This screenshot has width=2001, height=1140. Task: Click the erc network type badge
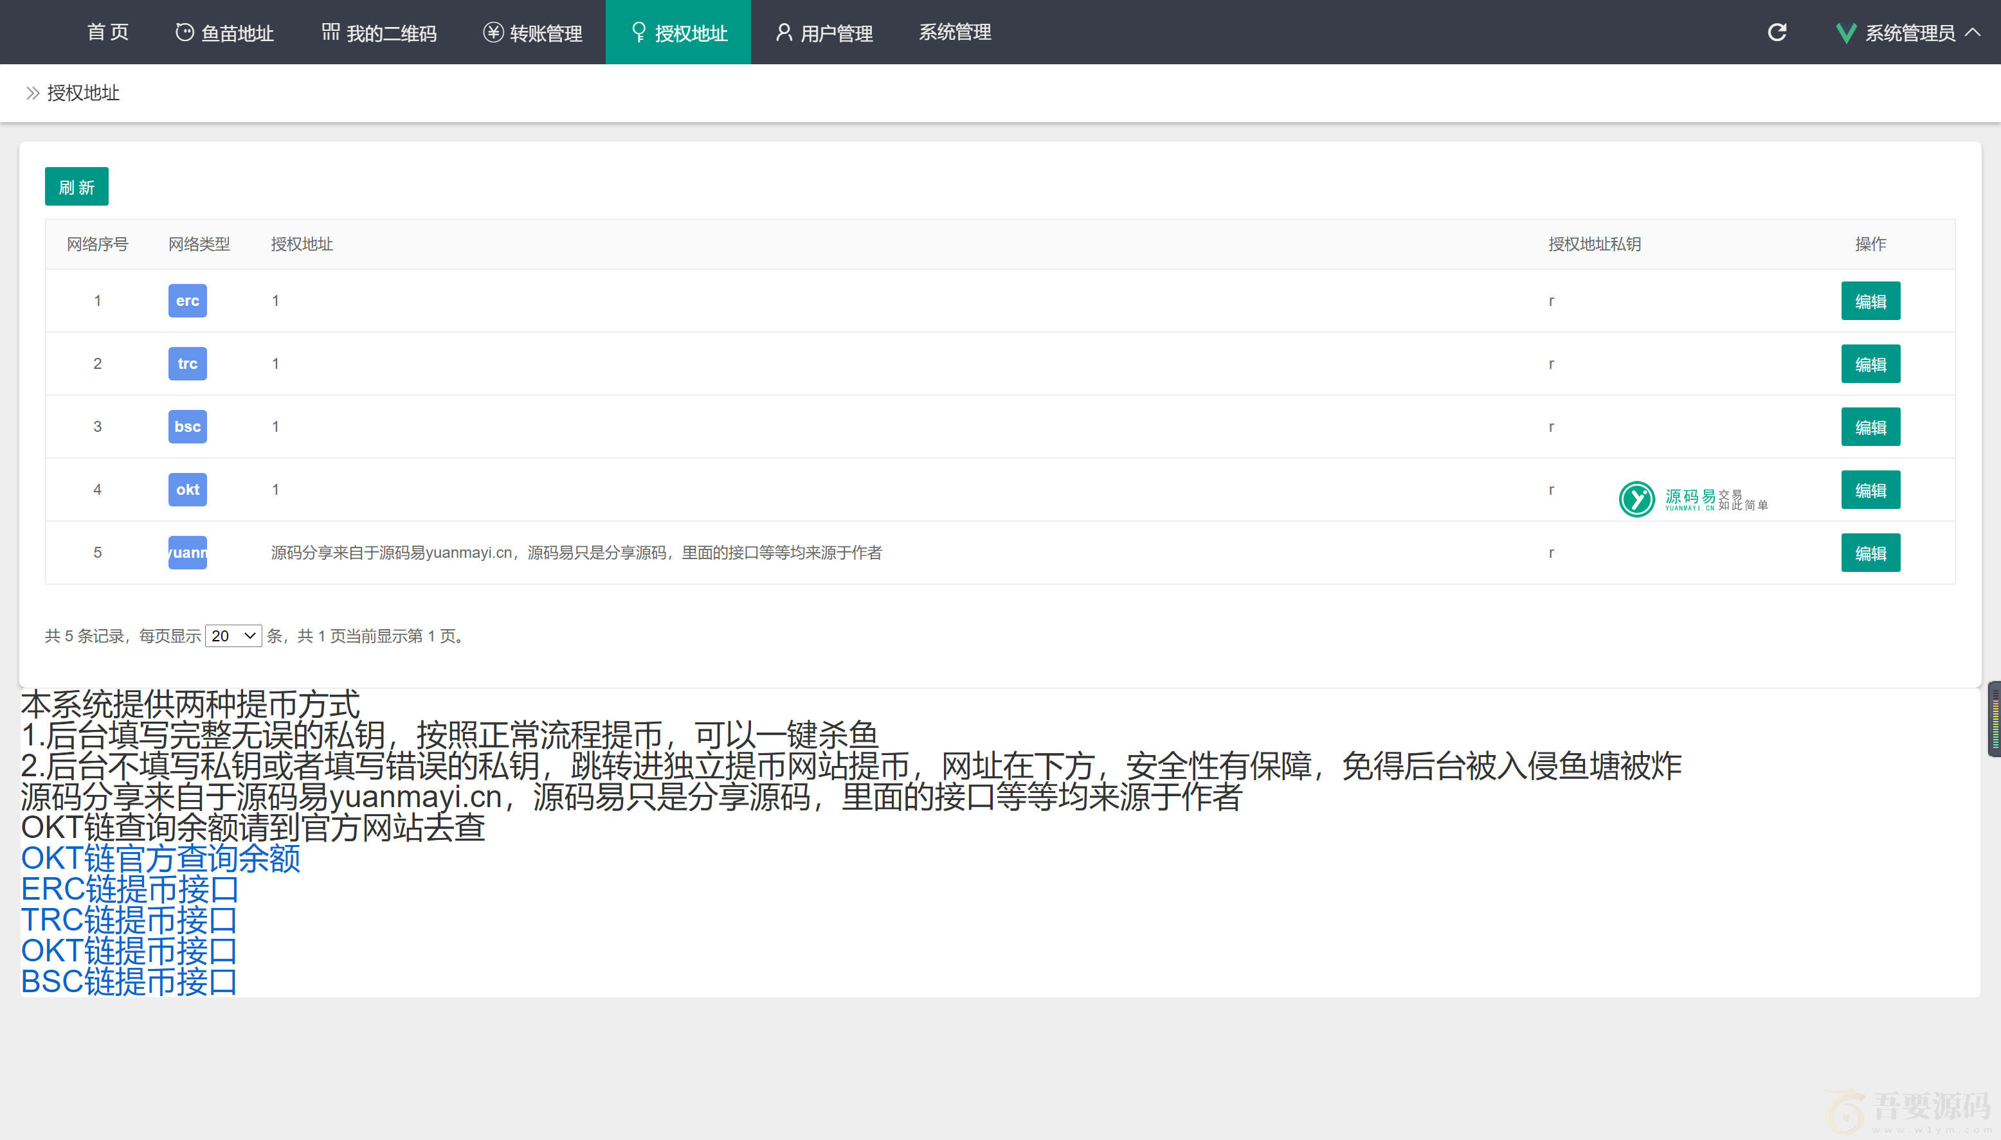pos(188,301)
